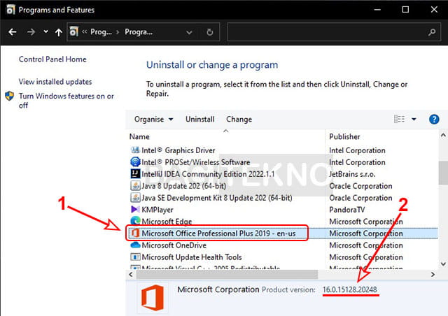Refresh the Programs and Features list
Viewport: 448px width, 316px height.
pos(210,32)
